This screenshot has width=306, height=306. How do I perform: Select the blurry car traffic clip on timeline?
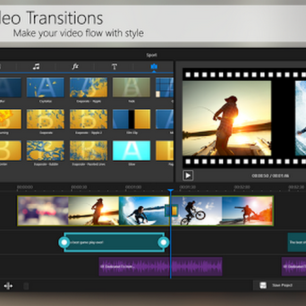pos(43,211)
